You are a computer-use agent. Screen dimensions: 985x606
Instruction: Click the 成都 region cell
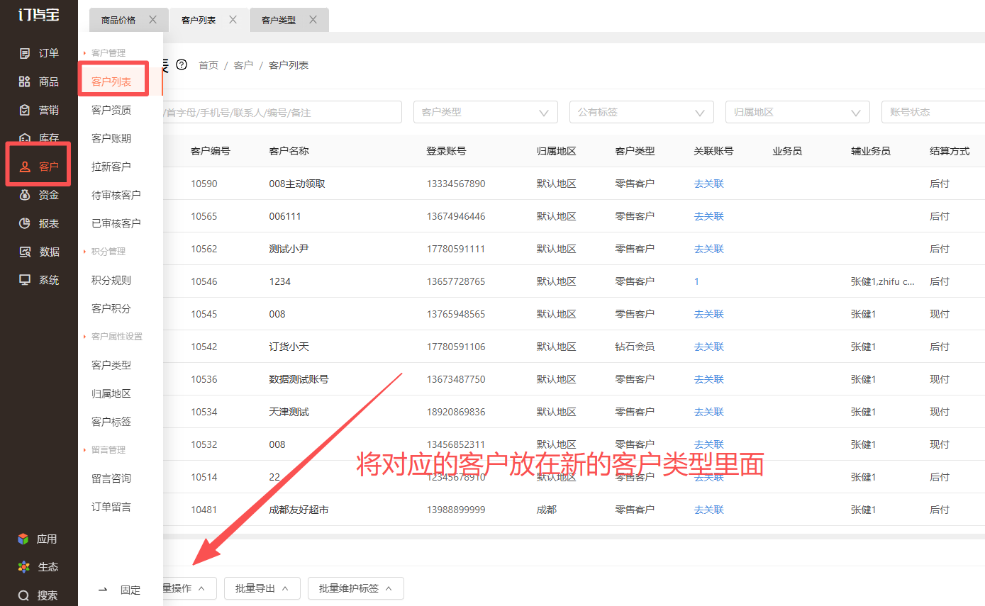point(547,510)
